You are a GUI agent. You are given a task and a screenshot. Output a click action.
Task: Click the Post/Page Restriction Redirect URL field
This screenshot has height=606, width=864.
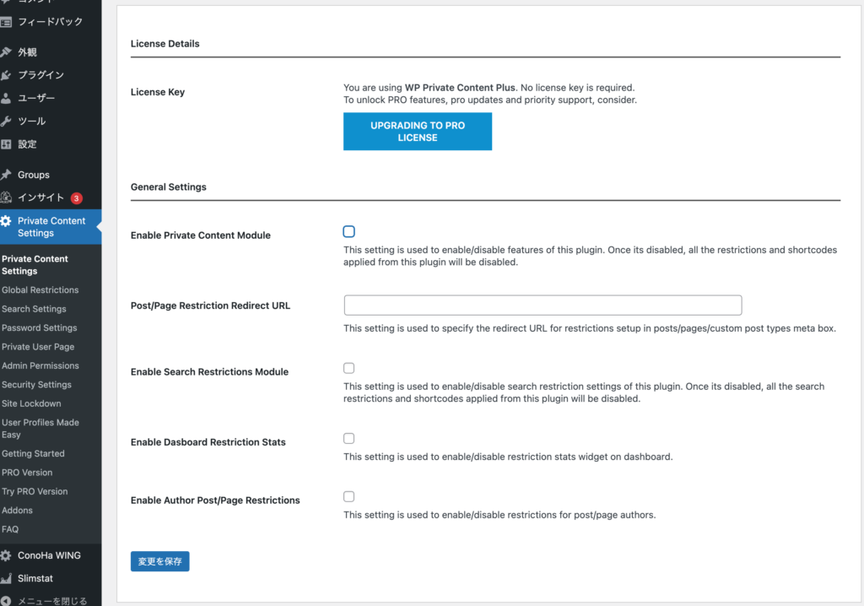(x=543, y=305)
